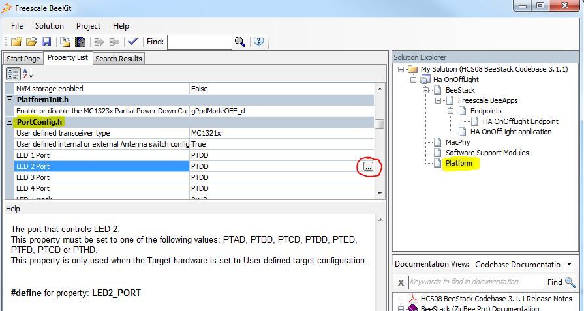Click the page icon beside HA OnOffLight Endpoint
The width and height of the screenshot is (584, 311).
pos(474,121)
